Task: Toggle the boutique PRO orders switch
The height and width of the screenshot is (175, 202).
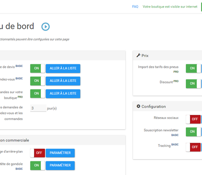Action: click(x=38, y=94)
